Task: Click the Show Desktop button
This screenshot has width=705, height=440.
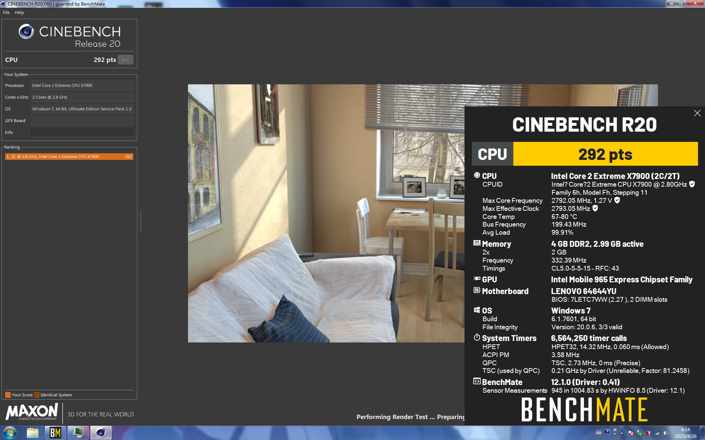Action: [x=702, y=433]
